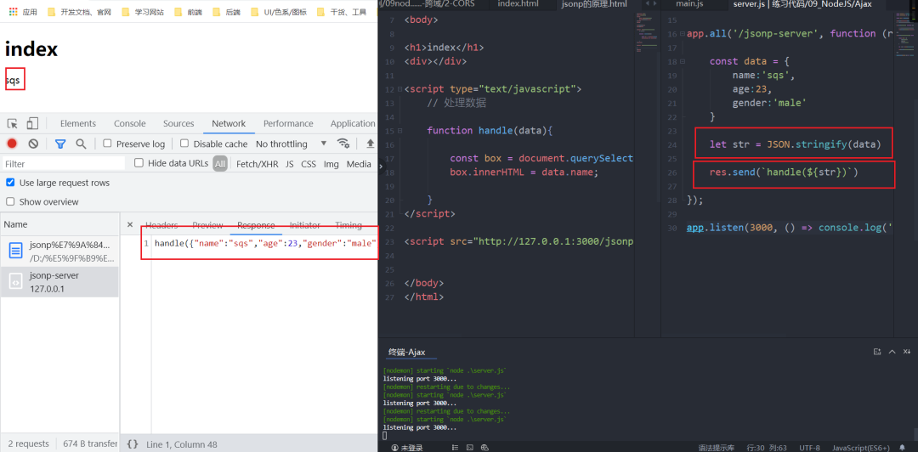918x452 pixels.
Task: Open the Performance tab
Action: pos(288,123)
